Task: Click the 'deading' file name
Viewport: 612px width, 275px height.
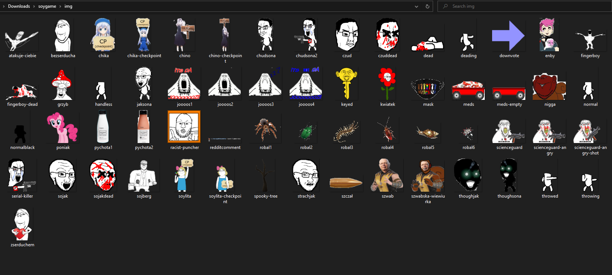Action: pyautogui.click(x=468, y=56)
